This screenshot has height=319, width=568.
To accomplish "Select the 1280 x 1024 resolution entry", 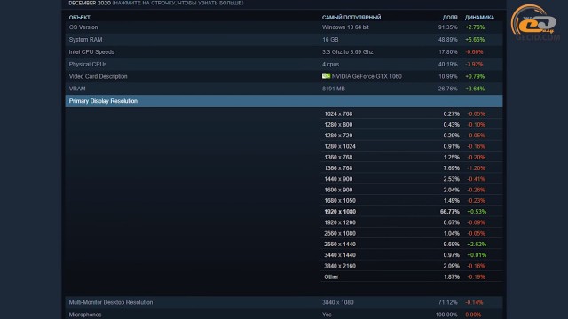I will pos(340,146).
